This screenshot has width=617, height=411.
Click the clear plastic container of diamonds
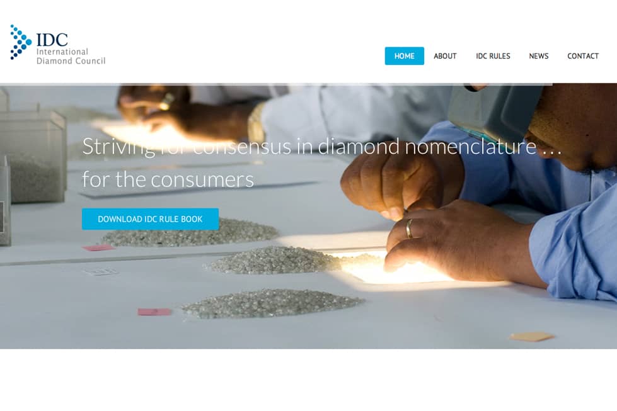click(x=33, y=156)
